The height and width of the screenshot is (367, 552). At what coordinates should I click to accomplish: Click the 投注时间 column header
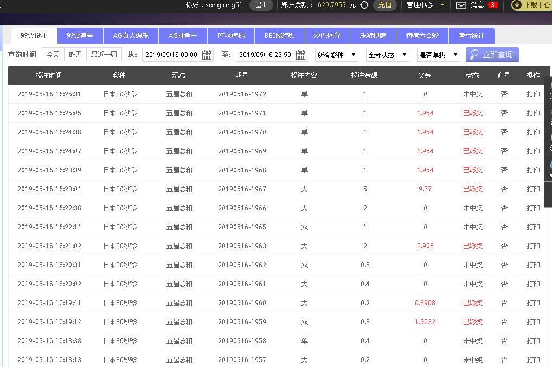coord(49,75)
